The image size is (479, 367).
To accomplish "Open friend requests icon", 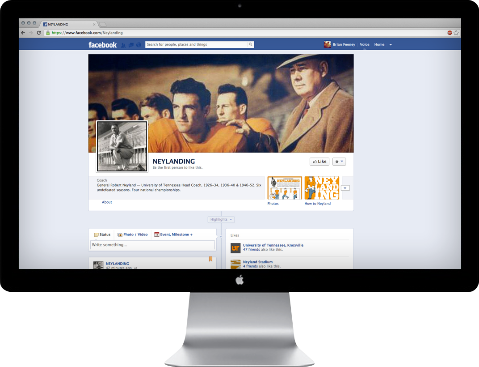I will (x=123, y=45).
